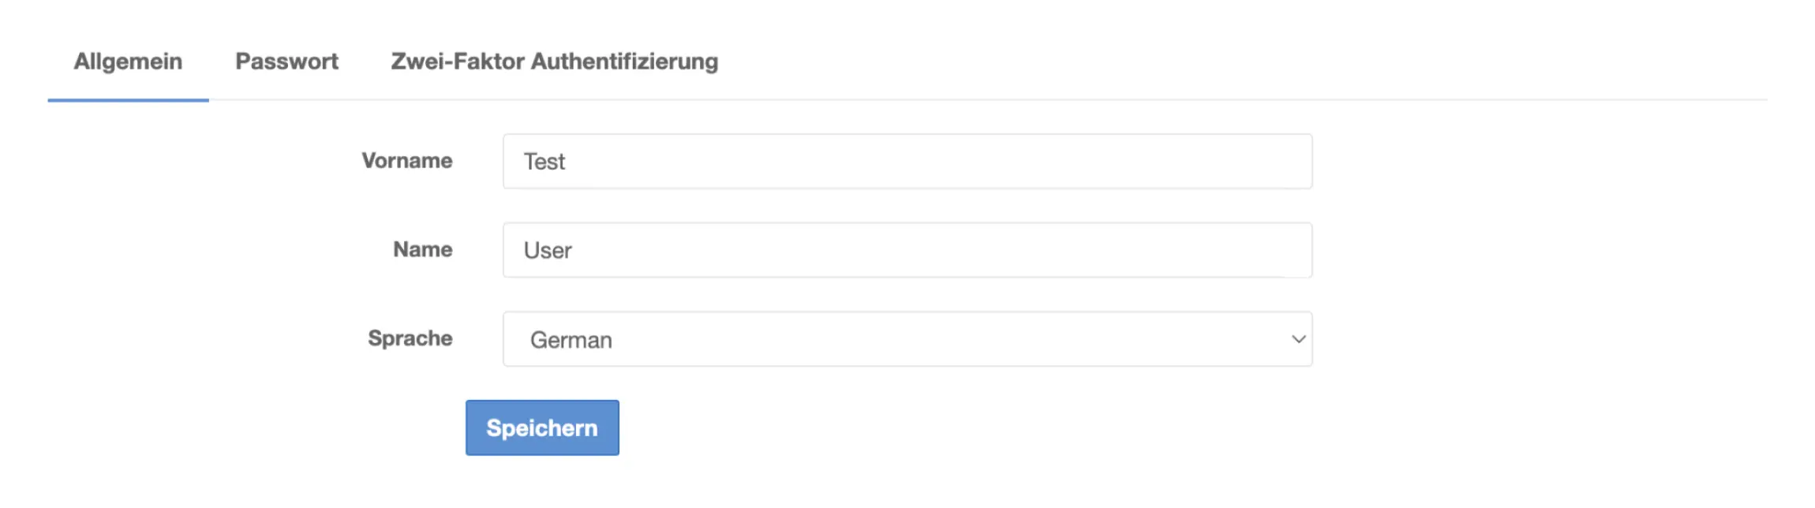Focus the Name input field
The width and height of the screenshot is (1815, 508).
click(907, 250)
